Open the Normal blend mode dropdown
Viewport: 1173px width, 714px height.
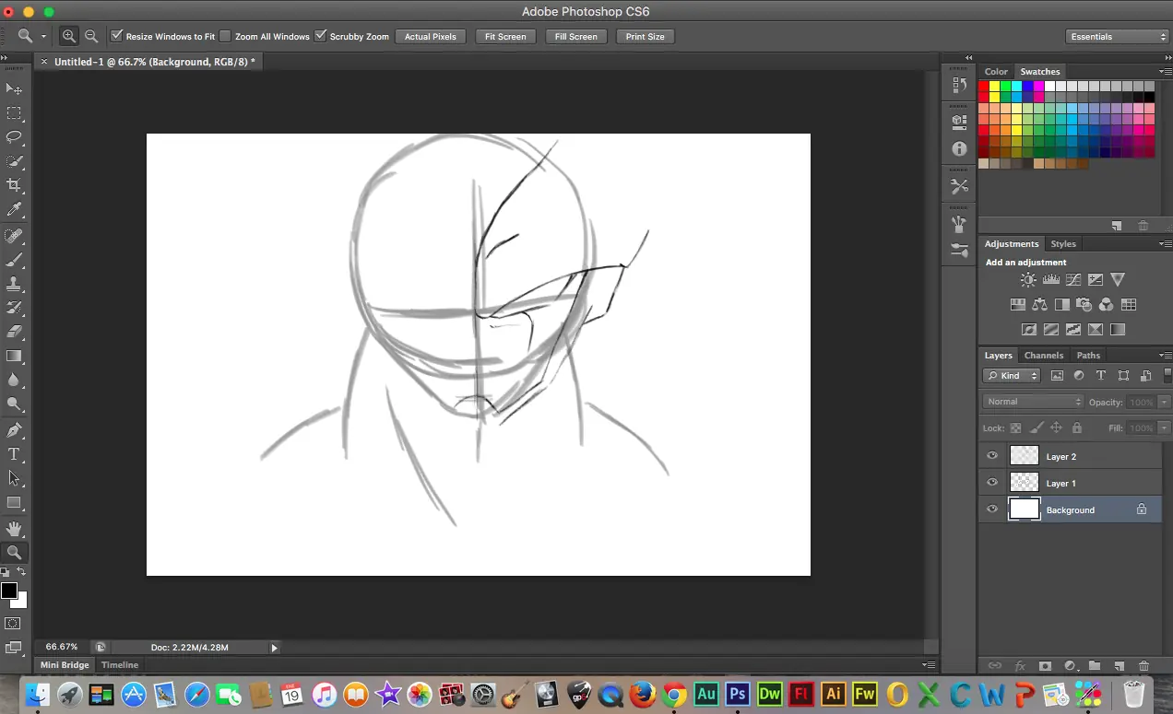coord(1033,402)
